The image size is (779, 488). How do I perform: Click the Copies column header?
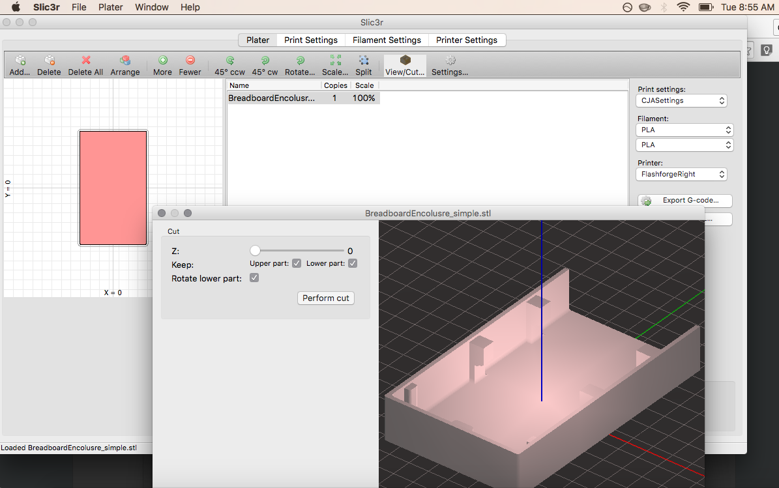pos(336,85)
